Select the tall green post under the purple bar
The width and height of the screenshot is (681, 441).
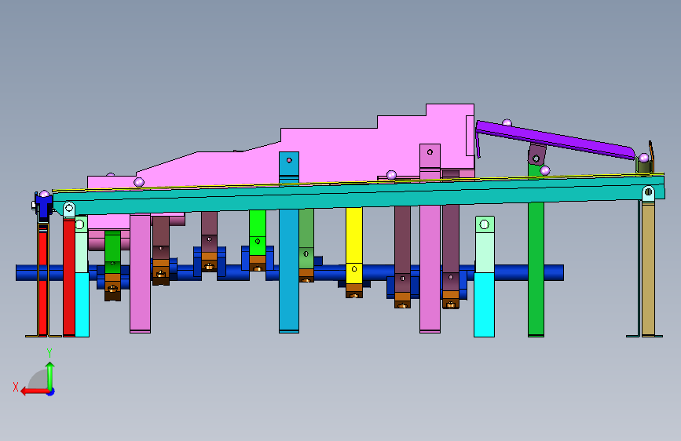(536, 269)
